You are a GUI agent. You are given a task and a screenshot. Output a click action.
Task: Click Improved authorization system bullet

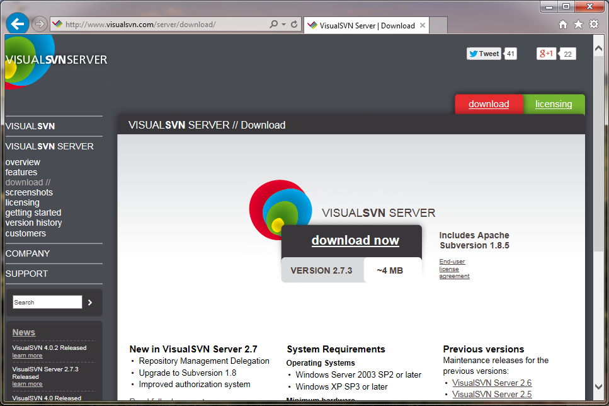[195, 385]
